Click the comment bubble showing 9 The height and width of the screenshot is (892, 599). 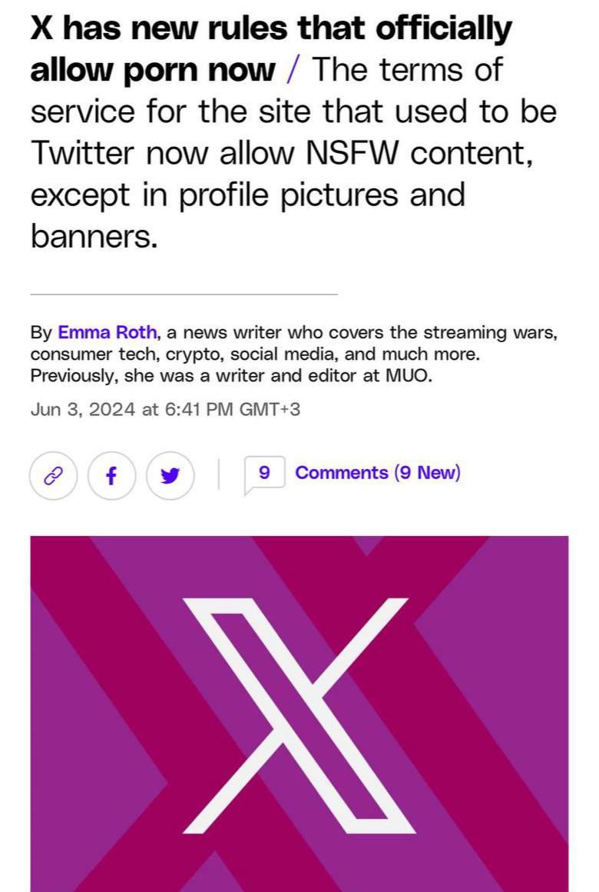[264, 474]
